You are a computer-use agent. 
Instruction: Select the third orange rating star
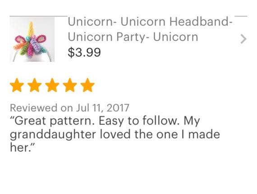pos(52,85)
